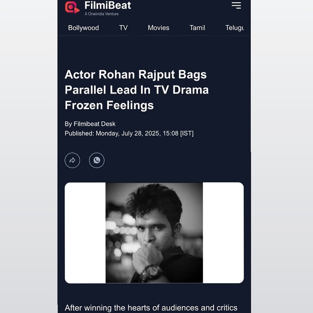Open the black-and-white article photo

point(154,233)
